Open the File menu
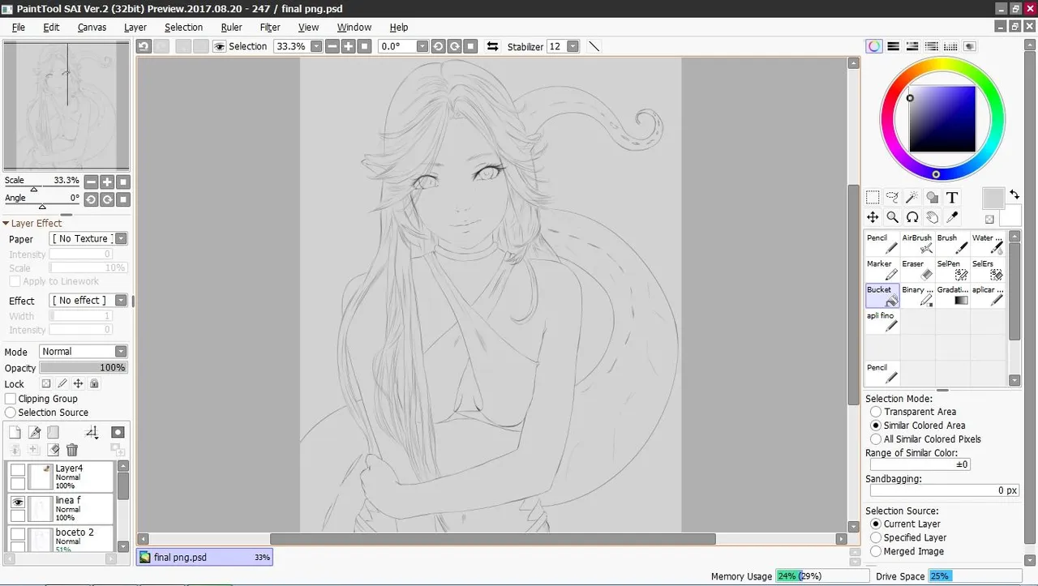 click(x=18, y=27)
